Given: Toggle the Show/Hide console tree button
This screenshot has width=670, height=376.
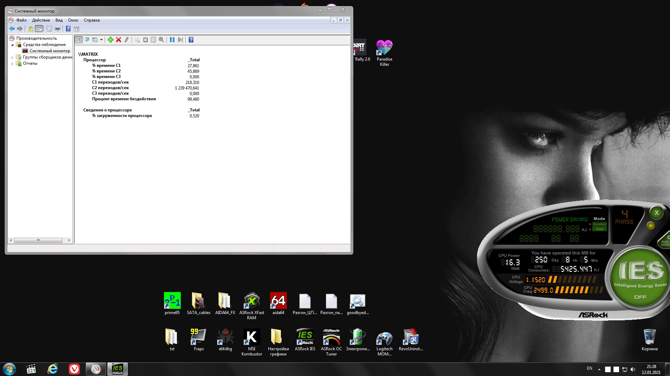Looking at the screenshot, I should [39, 29].
